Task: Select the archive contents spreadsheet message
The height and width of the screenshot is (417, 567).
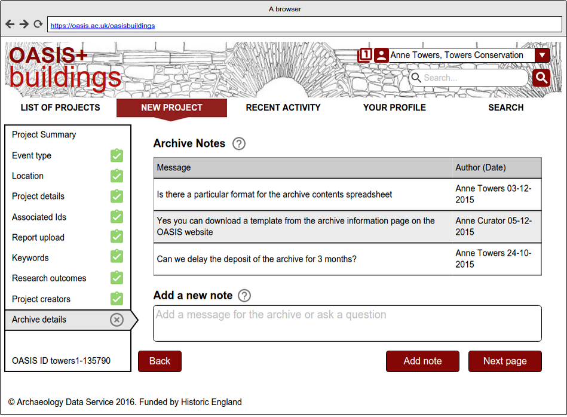Action: (x=303, y=195)
